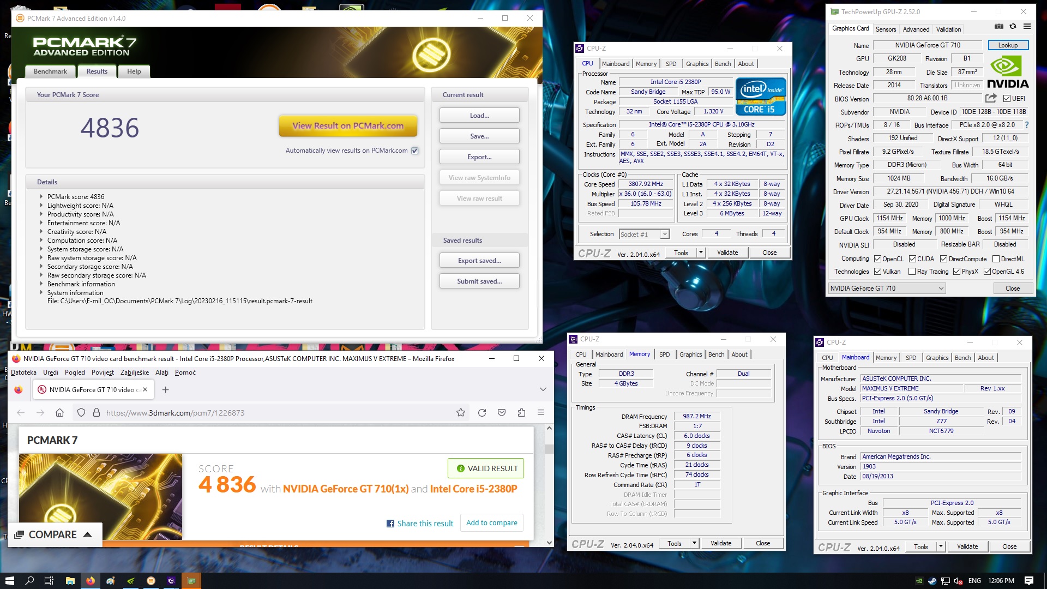Viewport: 1047px width, 589px height.
Task: Click the NVIDIA logo in GPU-Z
Action: tap(1008, 73)
